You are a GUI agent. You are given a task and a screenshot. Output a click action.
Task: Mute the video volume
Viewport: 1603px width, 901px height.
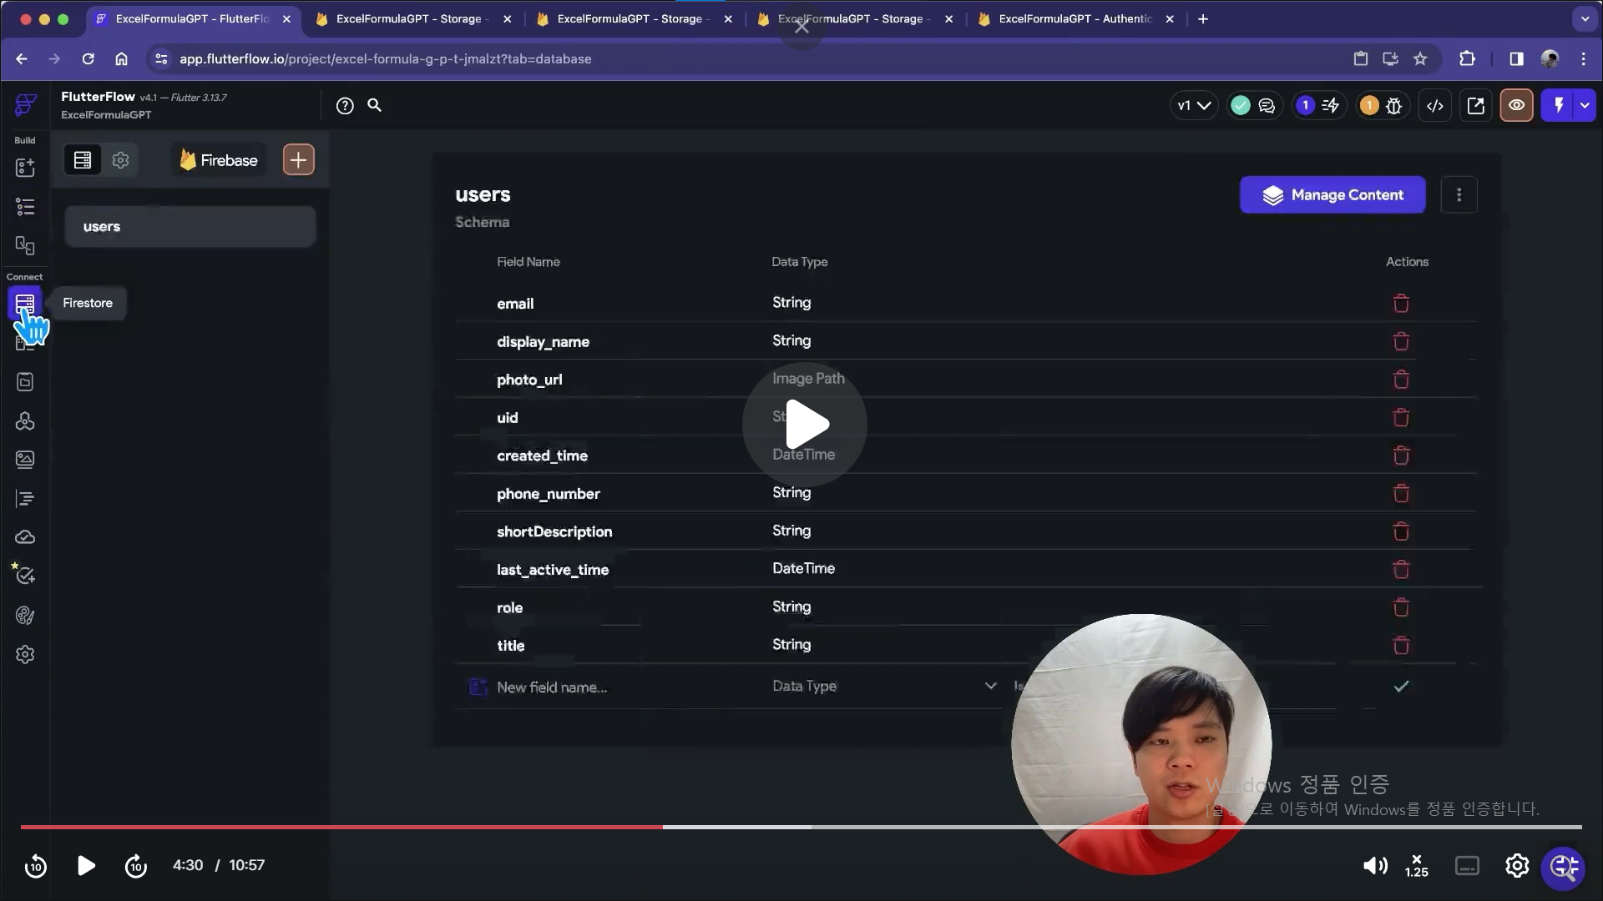click(1375, 866)
